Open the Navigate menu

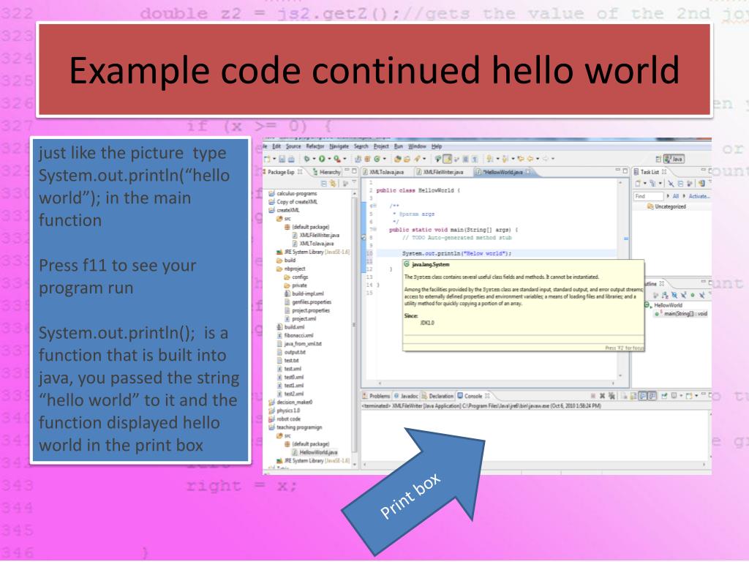pyautogui.click(x=339, y=146)
